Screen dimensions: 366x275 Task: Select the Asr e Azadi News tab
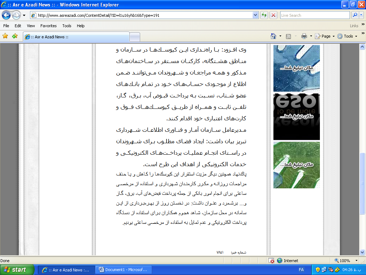click(x=76, y=37)
